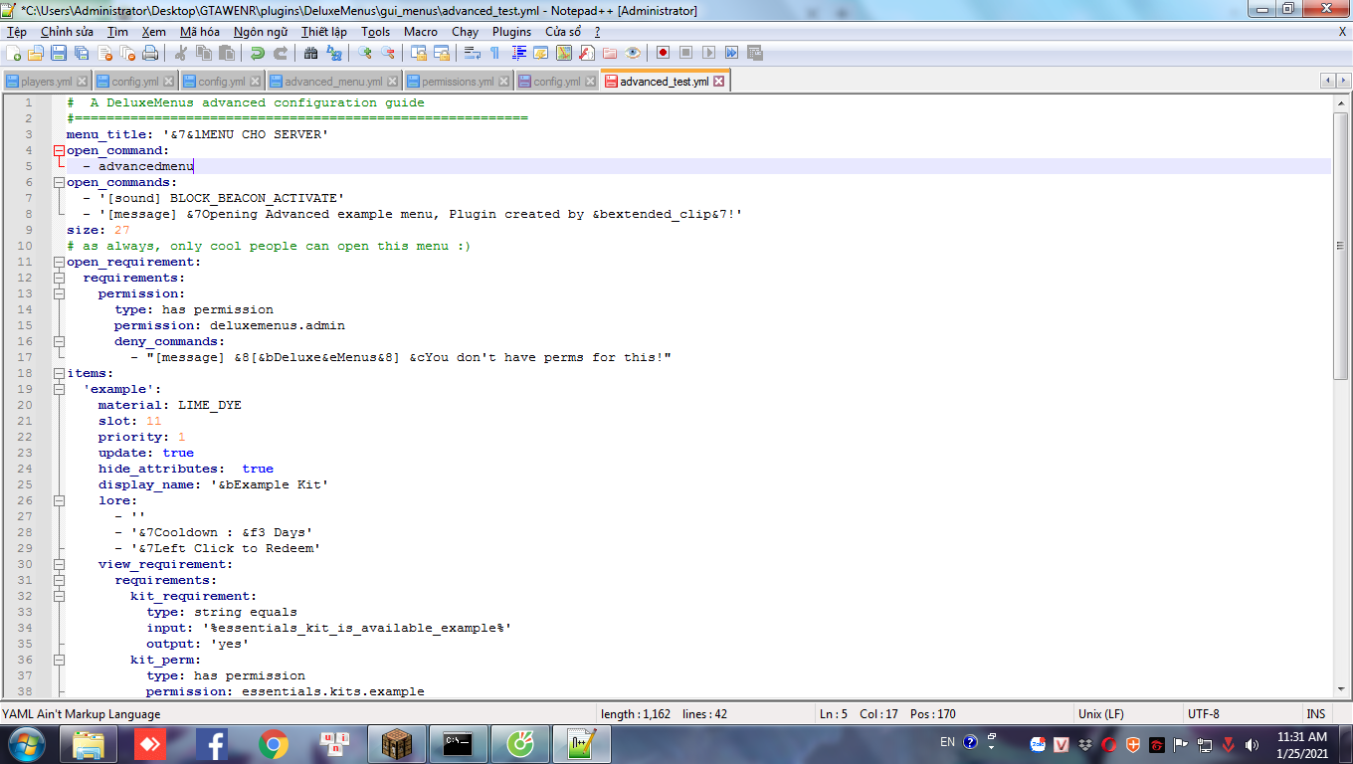
Task: Collapse the open_requirement fold at line 11
Action: coord(59,263)
